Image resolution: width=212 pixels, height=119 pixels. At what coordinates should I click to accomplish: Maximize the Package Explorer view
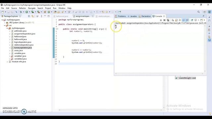[x=49, y=16]
